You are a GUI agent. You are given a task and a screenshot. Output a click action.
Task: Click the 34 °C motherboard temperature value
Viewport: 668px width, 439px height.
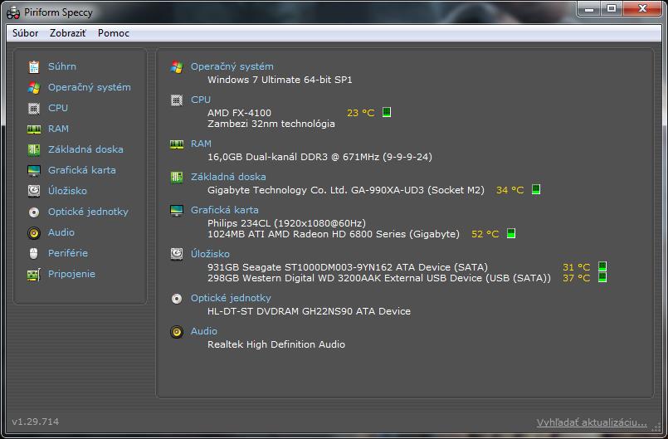[510, 190]
